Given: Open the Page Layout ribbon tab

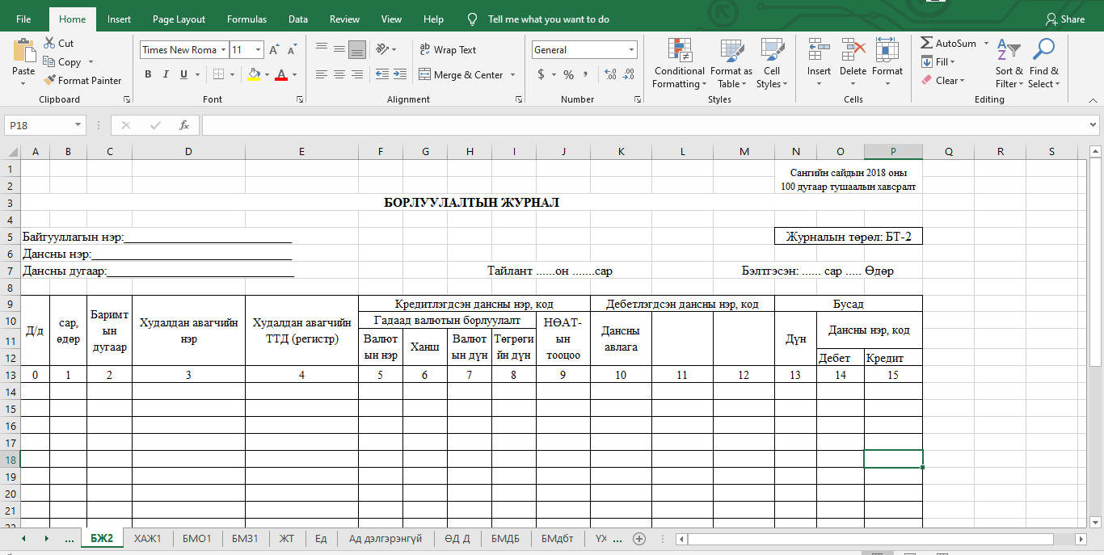Looking at the screenshot, I should point(179,19).
